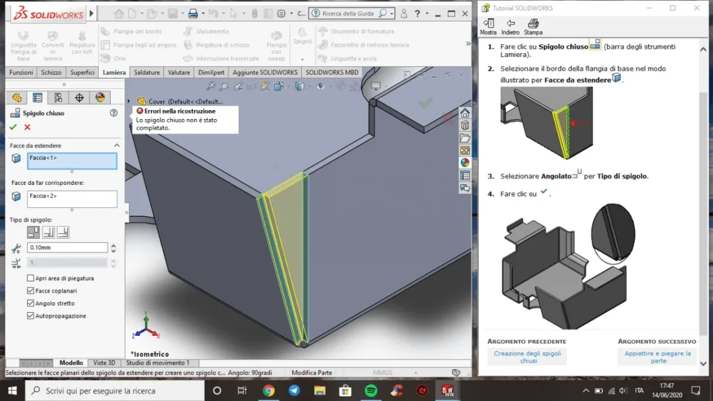Image resolution: width=713 pixels, height=401 pixels.
Task: Toggle Apri area di piegatura checkbox
Action: pyautogui.click(x=31, y=278)
